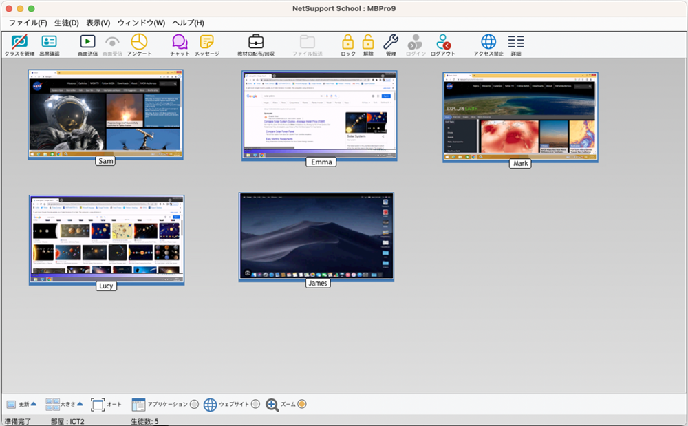Enable the アプリケーション radio button
The width and height of the screenshot is (688, 426).
click(194, 404)
